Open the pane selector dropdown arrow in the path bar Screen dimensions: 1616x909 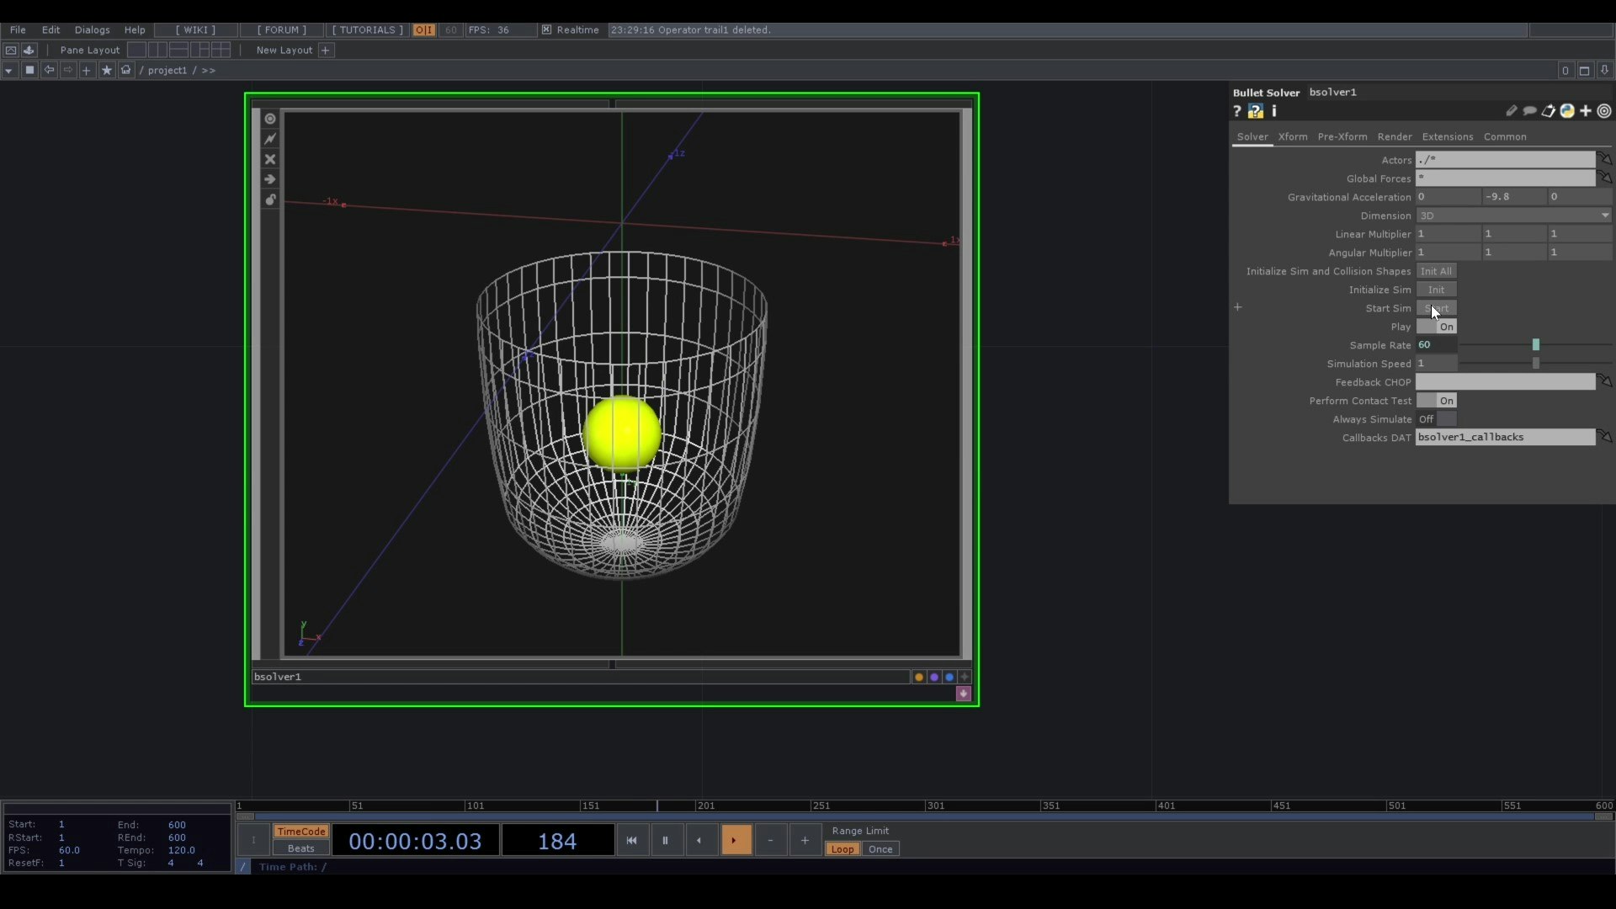tap(8, 70)
